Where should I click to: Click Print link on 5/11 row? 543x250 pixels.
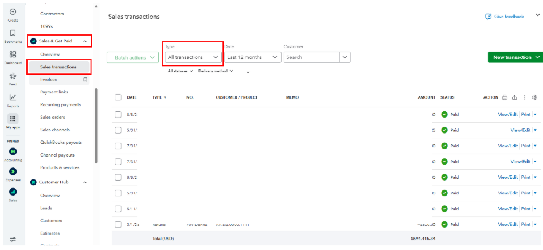(x=526, y=209)
